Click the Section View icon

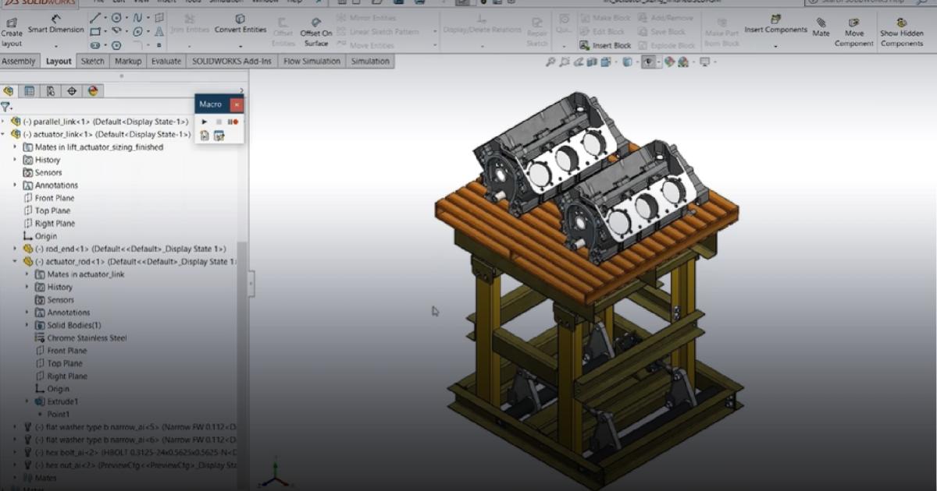593,62
